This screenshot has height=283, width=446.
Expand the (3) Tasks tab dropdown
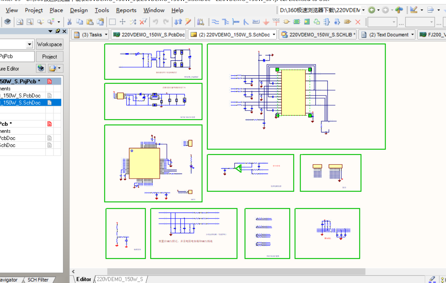click(x=106, y=34)
